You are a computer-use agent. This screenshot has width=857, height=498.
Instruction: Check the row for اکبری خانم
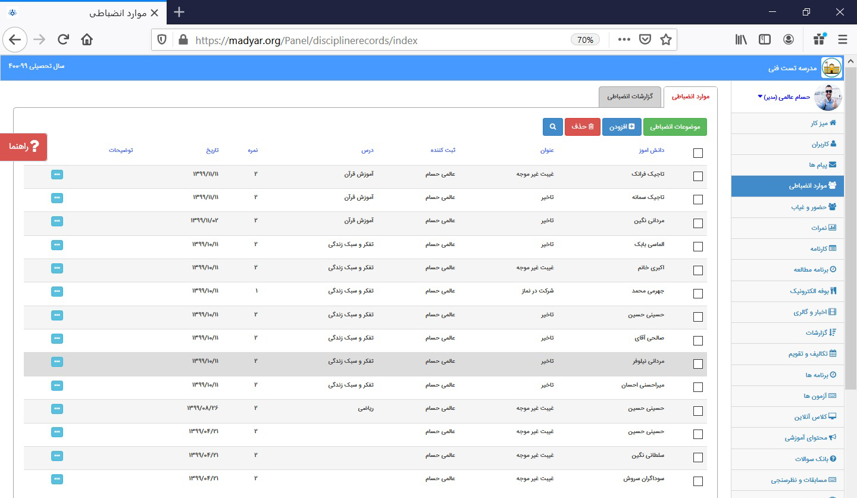point(698,270)
